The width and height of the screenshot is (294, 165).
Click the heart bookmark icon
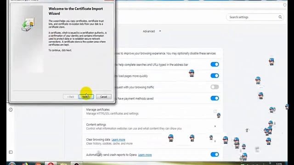[285, 5]
